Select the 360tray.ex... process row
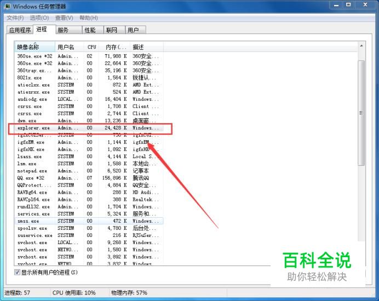 pyautogui.click(x=89, y=71)
